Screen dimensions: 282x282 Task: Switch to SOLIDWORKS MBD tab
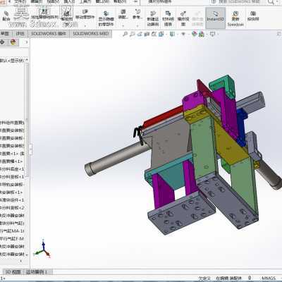(x=91, y=34)
